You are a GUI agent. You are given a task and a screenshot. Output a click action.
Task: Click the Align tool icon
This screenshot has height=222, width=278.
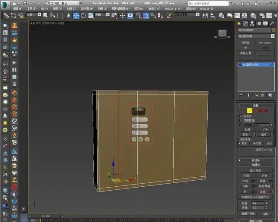212,15
